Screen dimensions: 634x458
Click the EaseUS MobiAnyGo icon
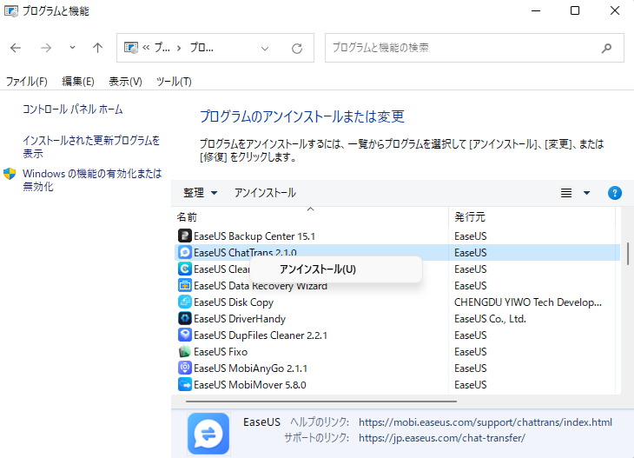185,368
